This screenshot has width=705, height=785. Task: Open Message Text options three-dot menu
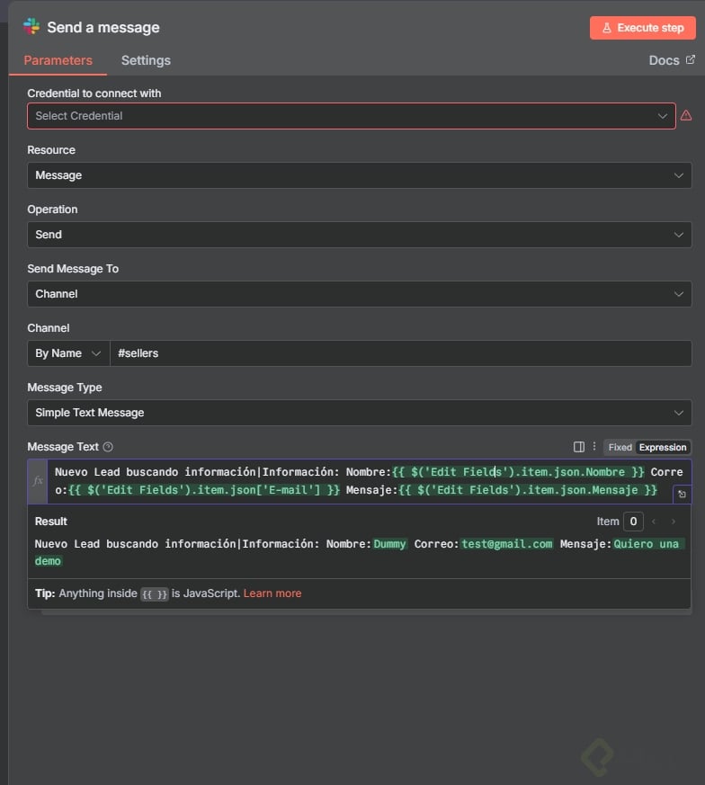coord(593,447)
